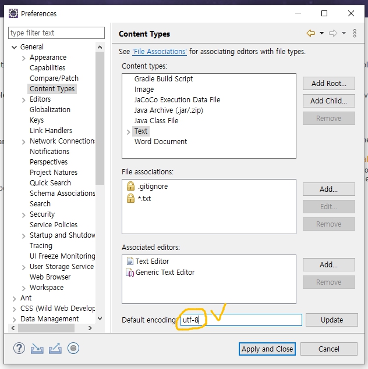
Task: Click the Add Child... button
Action: coord(328,101)
